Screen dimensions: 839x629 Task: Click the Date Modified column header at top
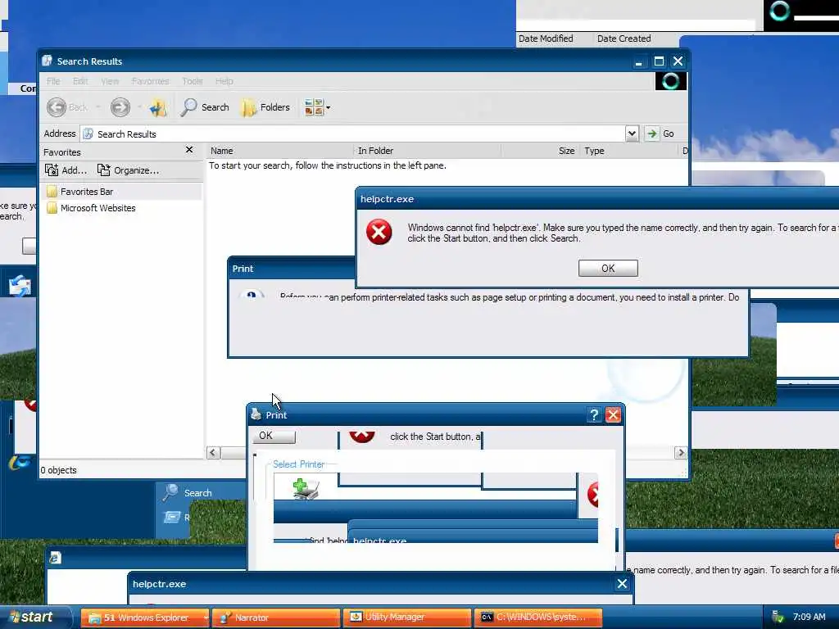[x=546, y=38]
